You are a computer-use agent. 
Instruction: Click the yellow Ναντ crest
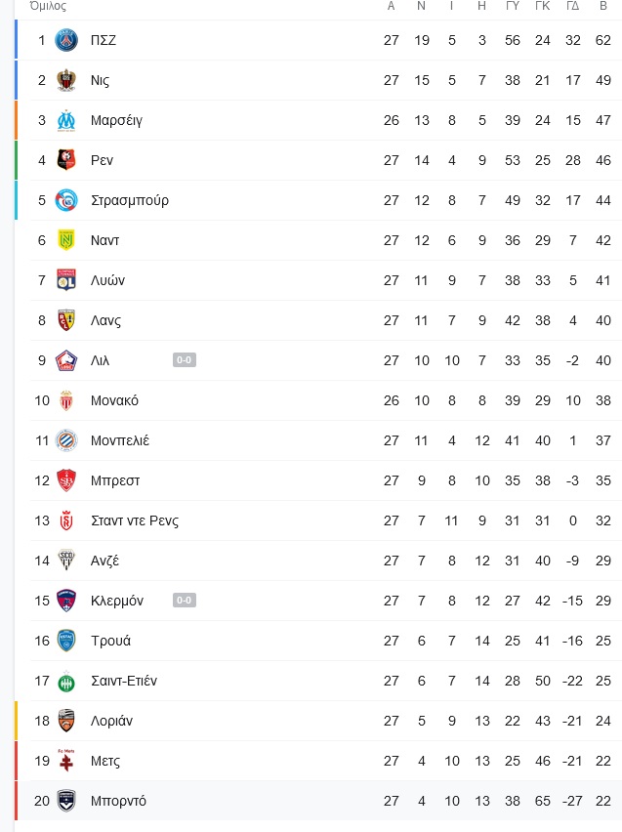66,240
